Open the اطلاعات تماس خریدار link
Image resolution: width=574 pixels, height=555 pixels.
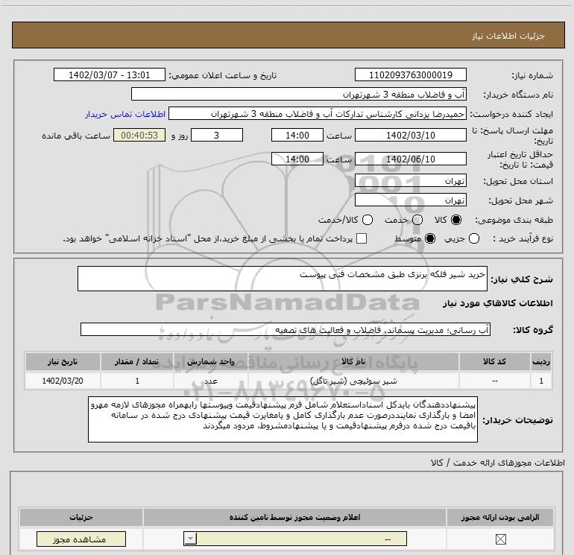125,114
